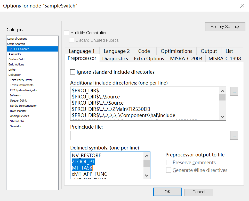Click the Cancel button
The height and width of the screenshot is (201, 249).
click(x=199, y=192)
